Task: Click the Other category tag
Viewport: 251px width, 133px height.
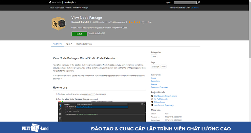Action: 154,56
